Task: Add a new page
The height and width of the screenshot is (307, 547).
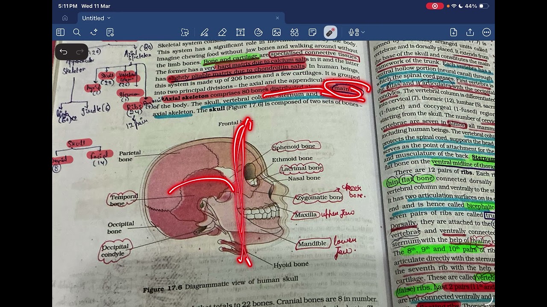Action: pos(453,32)
